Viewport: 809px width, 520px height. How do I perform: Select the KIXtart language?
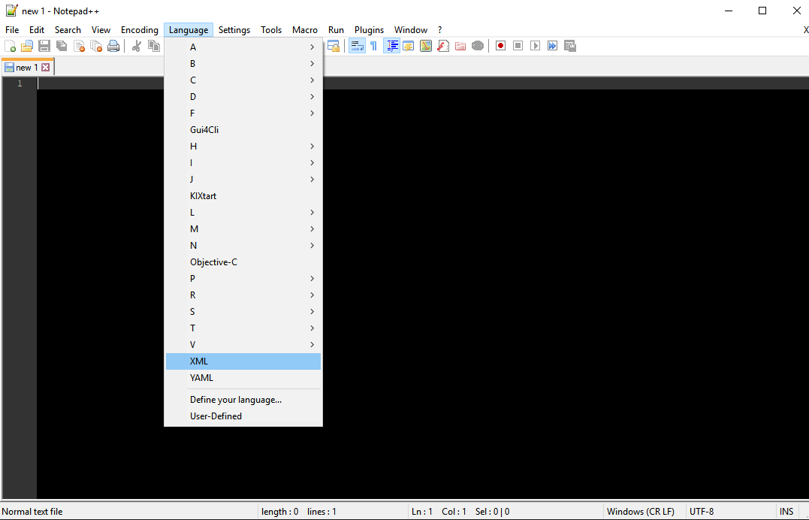pos(203,195)
